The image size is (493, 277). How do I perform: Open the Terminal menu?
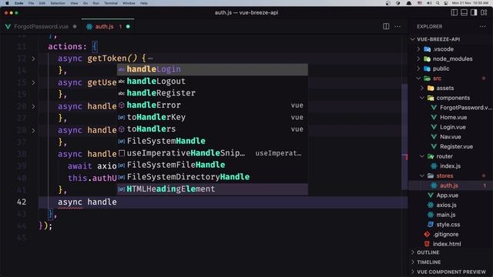[111, 3]
